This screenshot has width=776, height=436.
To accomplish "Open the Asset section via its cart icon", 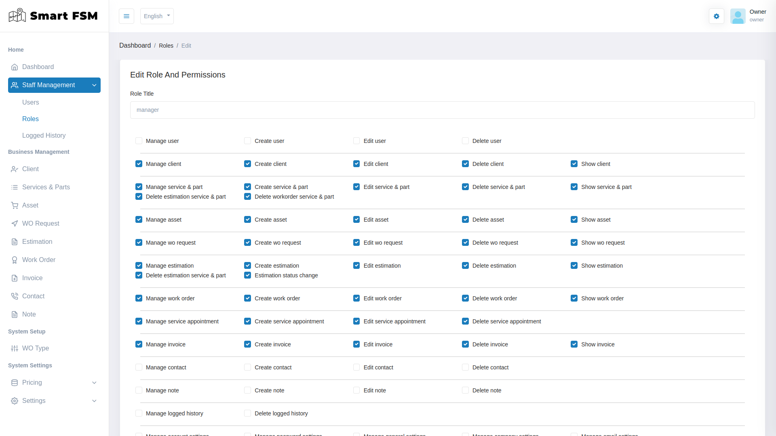I will tap(15, 205).
